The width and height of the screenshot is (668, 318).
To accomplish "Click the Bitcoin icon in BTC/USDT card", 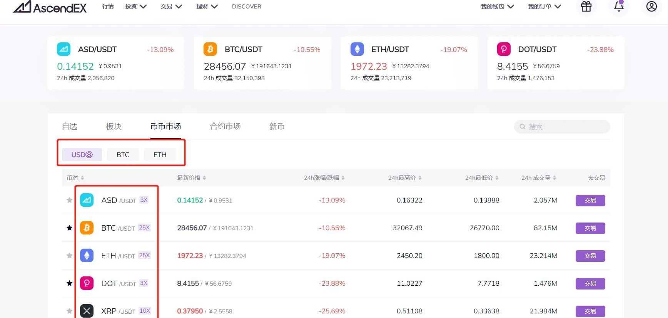I will coord(210,49).
